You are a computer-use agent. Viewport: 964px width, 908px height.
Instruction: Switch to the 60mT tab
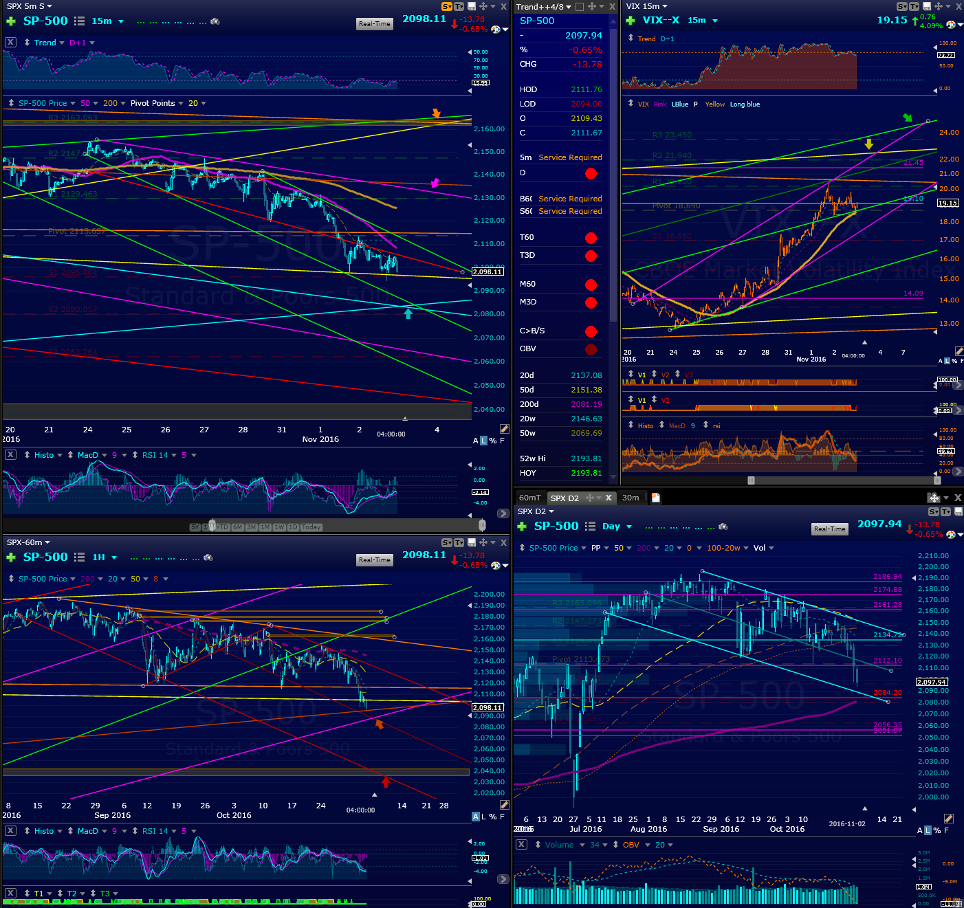(x=530, y=498)
